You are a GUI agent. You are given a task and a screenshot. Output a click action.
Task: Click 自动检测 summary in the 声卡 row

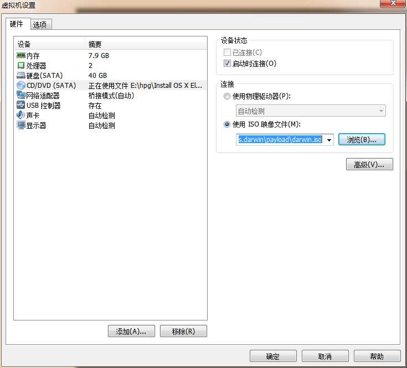(x=101, y=115)
